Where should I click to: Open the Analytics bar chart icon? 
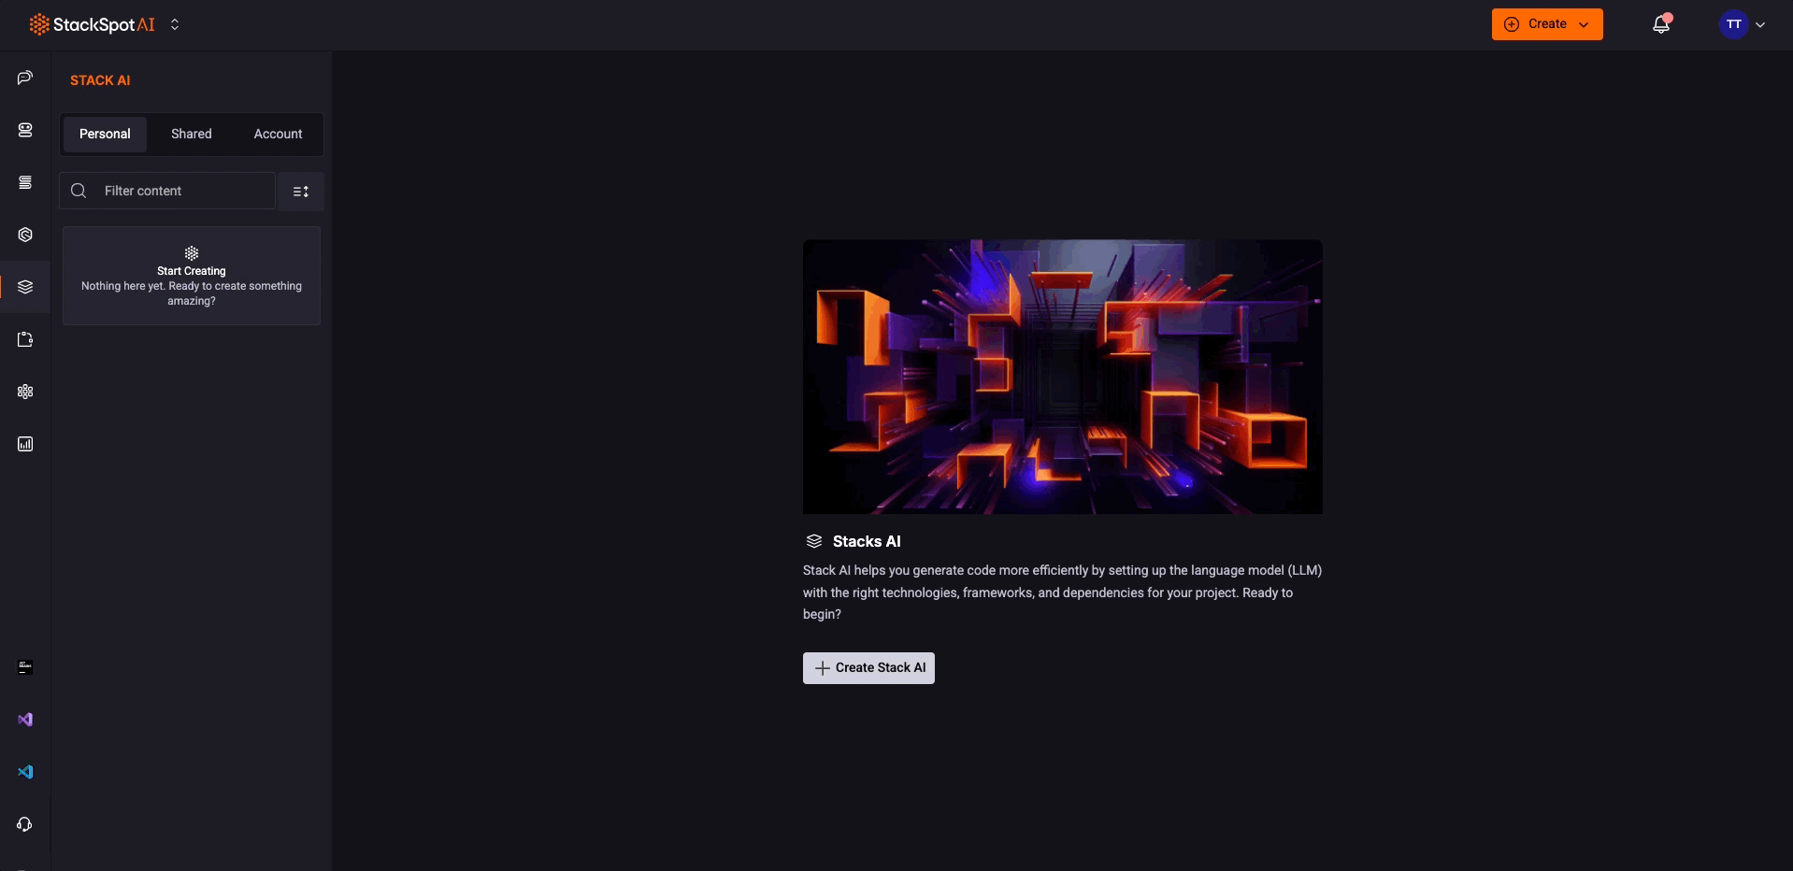coord(24,444)
